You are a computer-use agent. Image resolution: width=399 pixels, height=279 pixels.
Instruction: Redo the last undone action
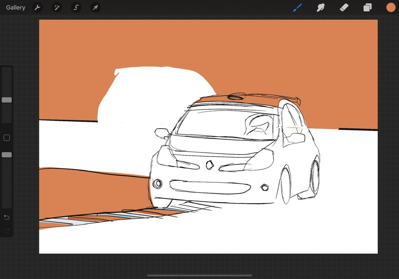[7, 231]
